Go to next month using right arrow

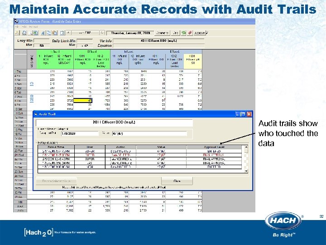[x=102, y=33]
